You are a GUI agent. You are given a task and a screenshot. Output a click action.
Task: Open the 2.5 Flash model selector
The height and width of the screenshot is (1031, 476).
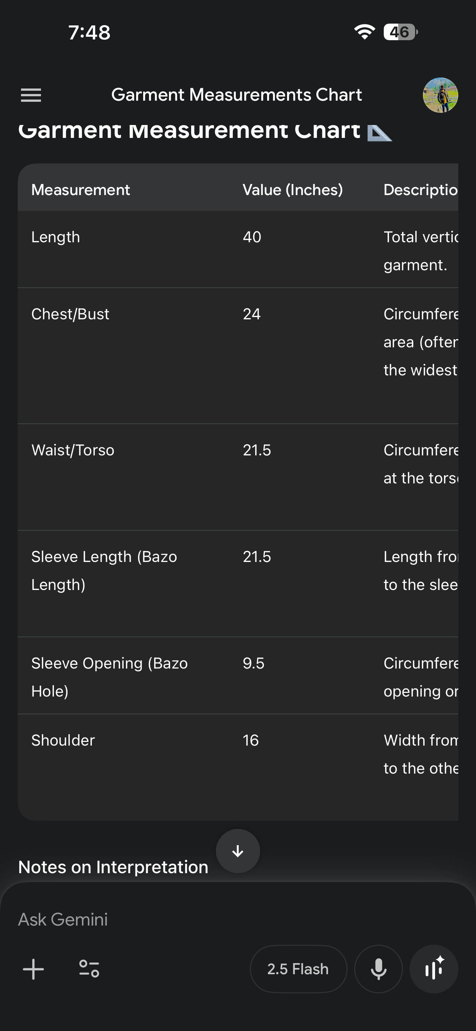click(x=298, y=969)
